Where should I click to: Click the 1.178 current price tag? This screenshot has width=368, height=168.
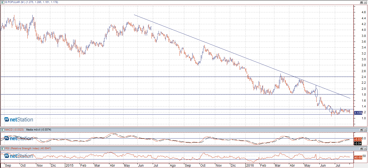click(358, 113)
